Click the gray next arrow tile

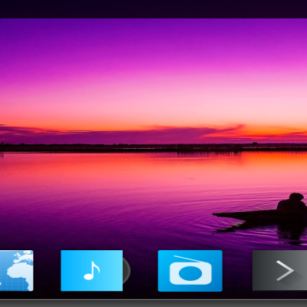point(279,270)
